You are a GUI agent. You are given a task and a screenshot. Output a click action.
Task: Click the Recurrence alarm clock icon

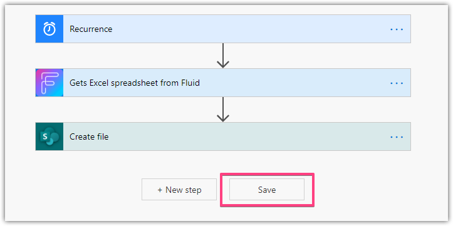pos(49,29)
